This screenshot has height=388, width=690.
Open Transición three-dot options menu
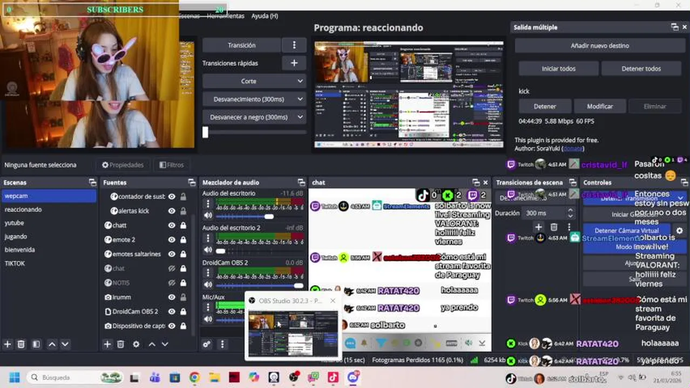(294, 45)
